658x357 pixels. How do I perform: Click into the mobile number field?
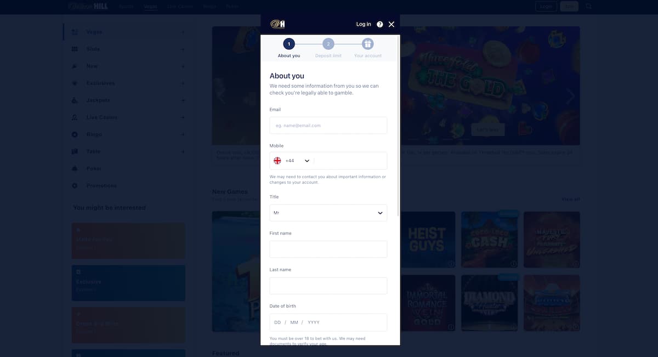point(350,161)
